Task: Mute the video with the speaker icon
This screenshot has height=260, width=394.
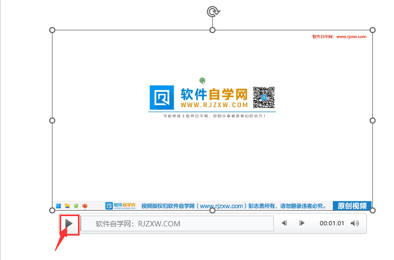Action: point(354,223)
